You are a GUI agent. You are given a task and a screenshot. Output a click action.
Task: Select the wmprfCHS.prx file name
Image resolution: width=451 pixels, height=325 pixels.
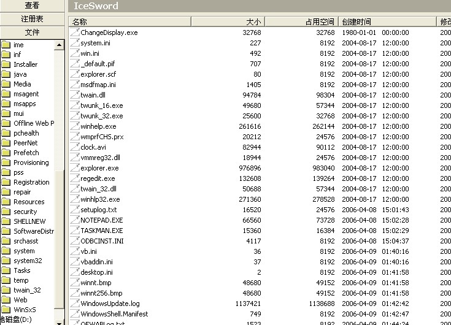[x=102, y=137]
